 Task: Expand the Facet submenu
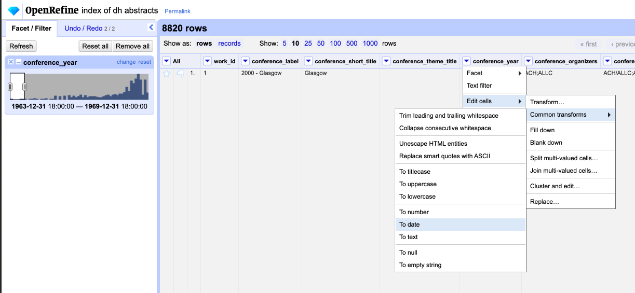(x=494, y=73)
